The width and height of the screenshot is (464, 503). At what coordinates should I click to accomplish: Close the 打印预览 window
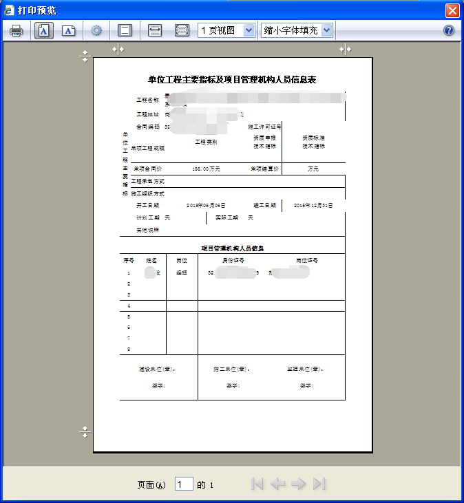coord(452,10)
